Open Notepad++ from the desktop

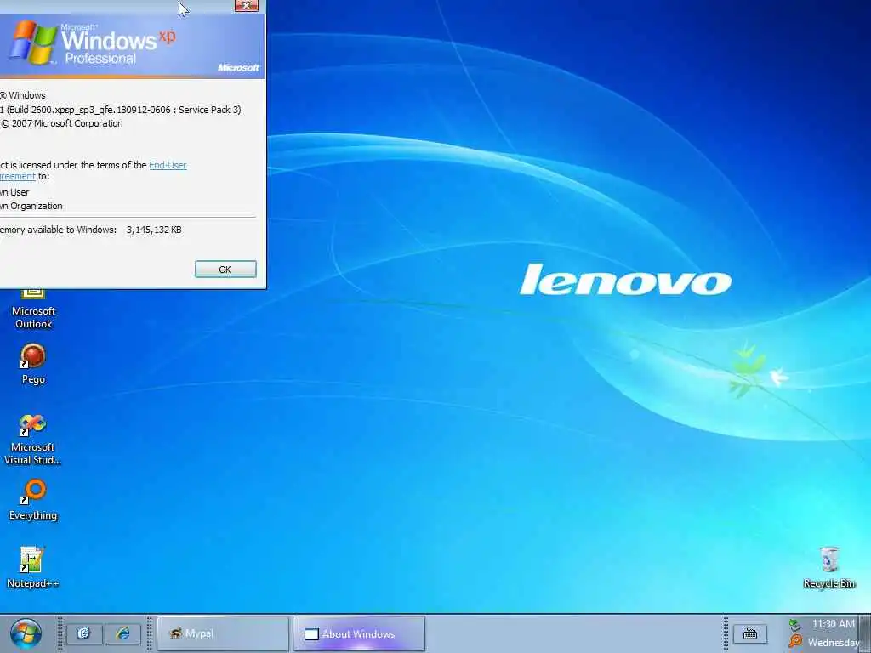coord(32,567)
